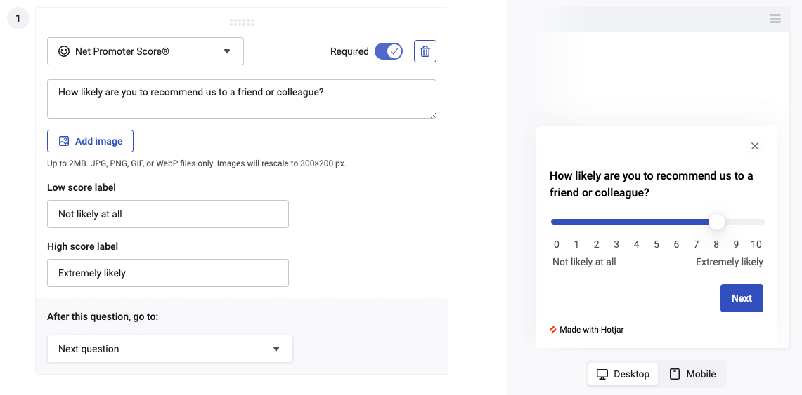
Task: Click the smiley icon in question type selector
Action: click(x=64, y=51)
